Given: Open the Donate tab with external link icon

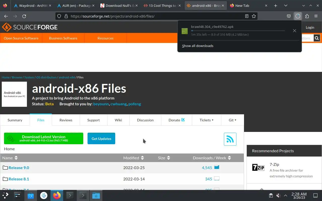Looking at the screenshot, I should pyautogui.click(x=177, y=120).
